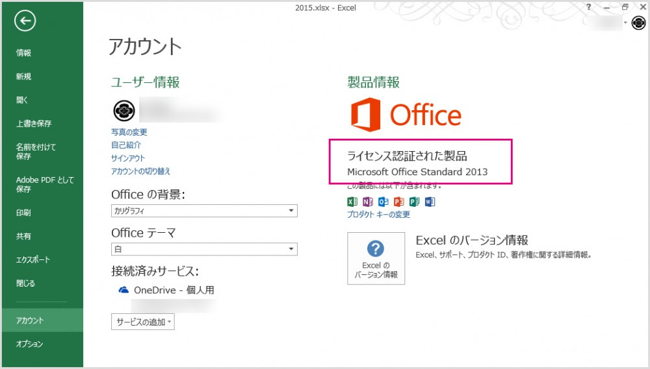Click the ライセンス認証された製品 heading
Image resolution: width=650 pixels, height=369 pixels.
pos(407,156)
